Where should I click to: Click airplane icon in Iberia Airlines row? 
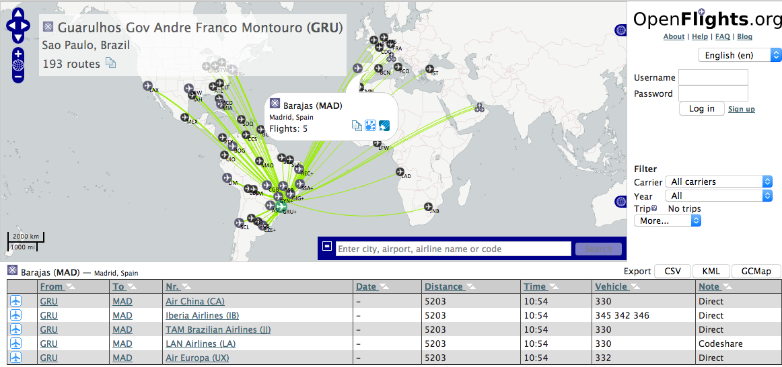coord(16,315)
